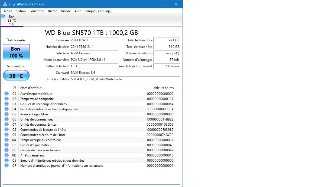Select raw value 0000000074DC22
Image resolution: width=312 pixels, height=187 pixels.
click(160, 135)
